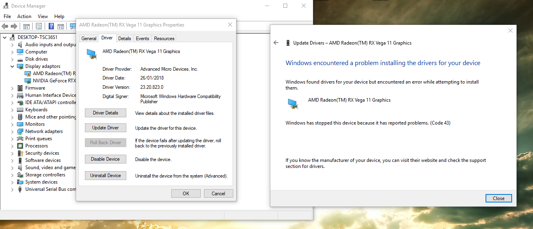The width and height of the screenshot is (533, 229).
Task: Confirm Properties dialog with OK
Action: click(x=186, y=193)
